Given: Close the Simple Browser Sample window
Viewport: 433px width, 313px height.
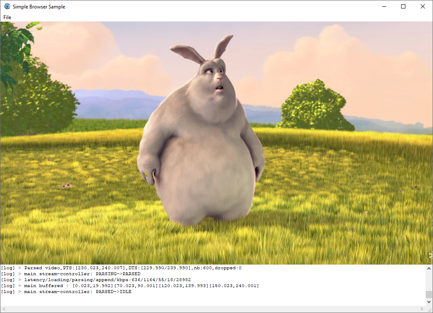Looking at the screenshot, I should tap(422, 6).
